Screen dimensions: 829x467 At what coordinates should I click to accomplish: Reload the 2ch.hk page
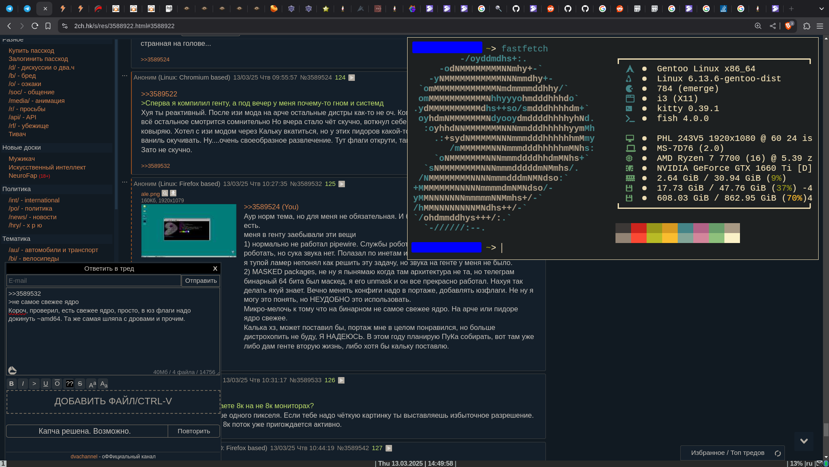35,26
